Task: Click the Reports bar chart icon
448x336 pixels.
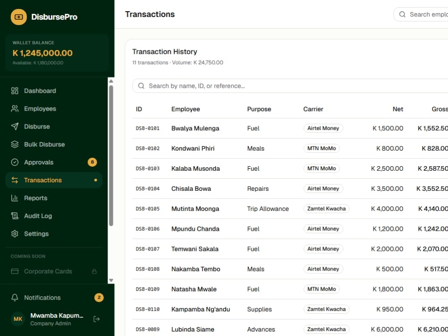Action: pos(15,198)
